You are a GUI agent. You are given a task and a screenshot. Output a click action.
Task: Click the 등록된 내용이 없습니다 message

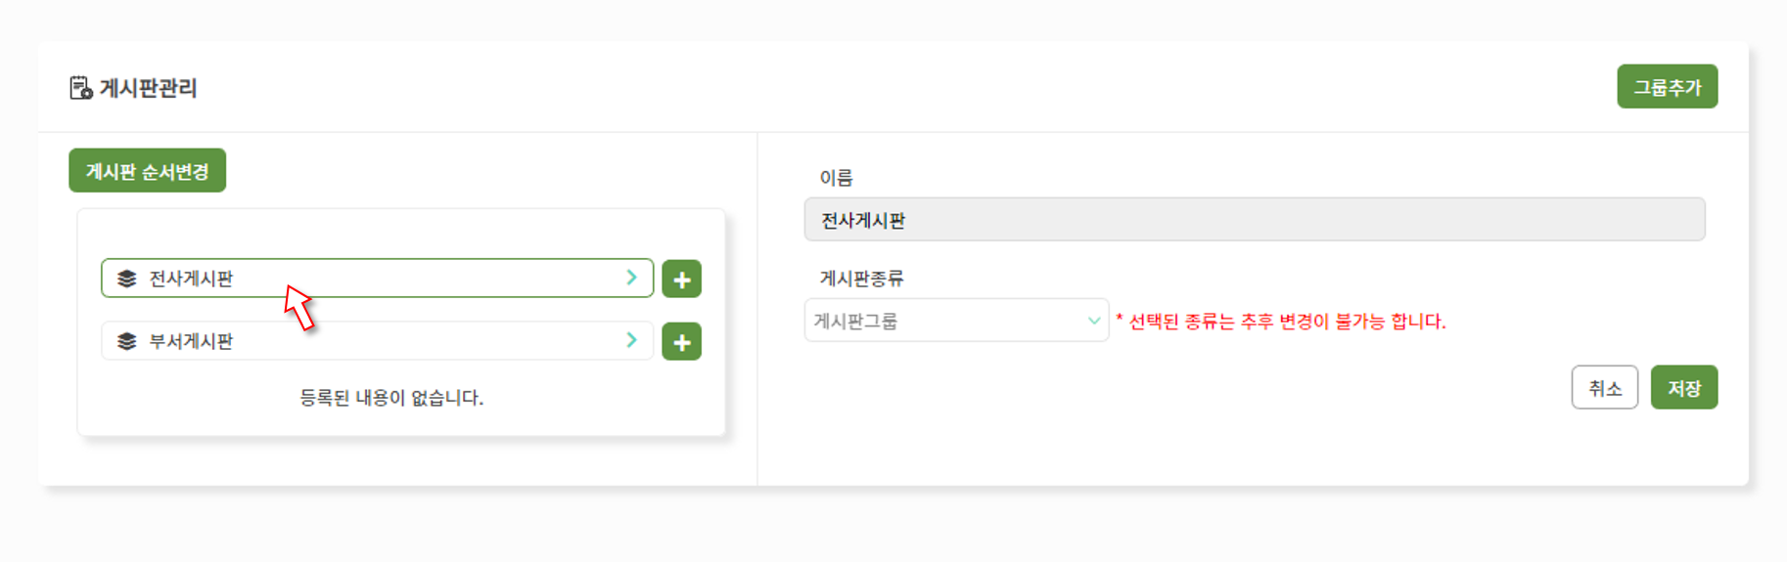tap(391, 398)
